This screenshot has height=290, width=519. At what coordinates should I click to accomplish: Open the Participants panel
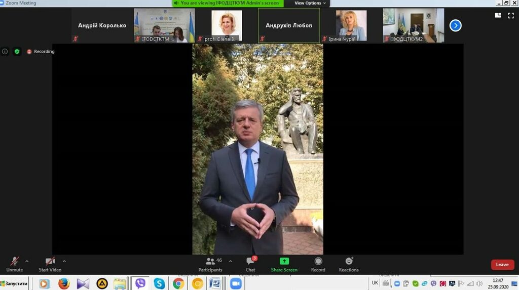click(x=210, y=263)
